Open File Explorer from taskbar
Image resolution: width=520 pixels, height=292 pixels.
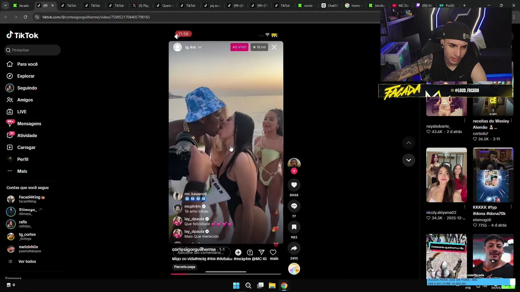pos(272,286)
